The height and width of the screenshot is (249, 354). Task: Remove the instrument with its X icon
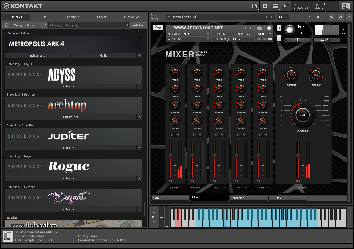pos(343,25)
